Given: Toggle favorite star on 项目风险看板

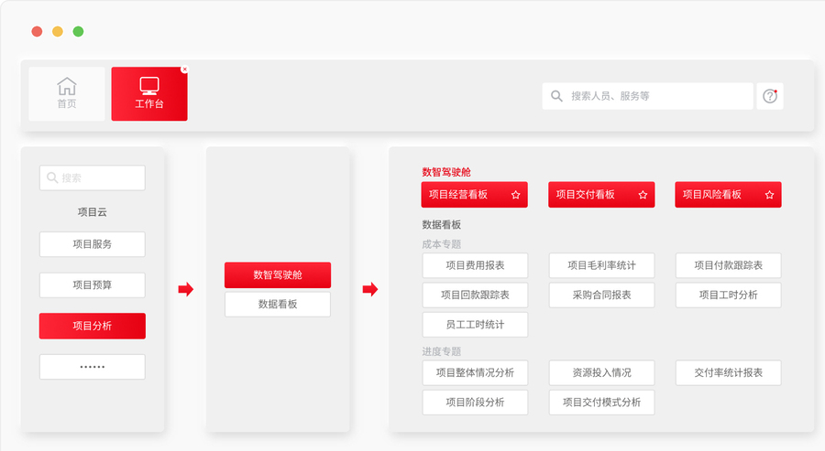Looking at the screenshot, I should (x=769, y=195).
